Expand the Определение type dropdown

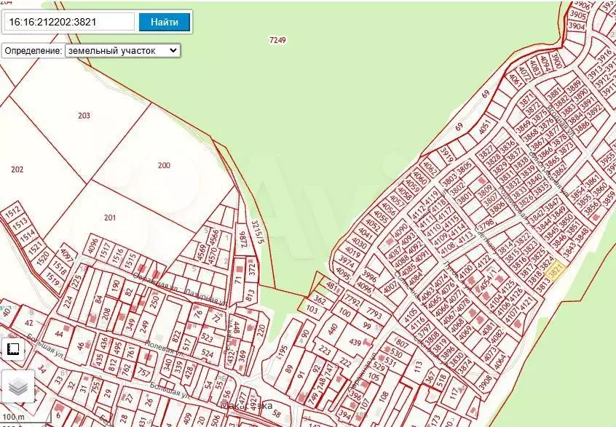point(122,51)
